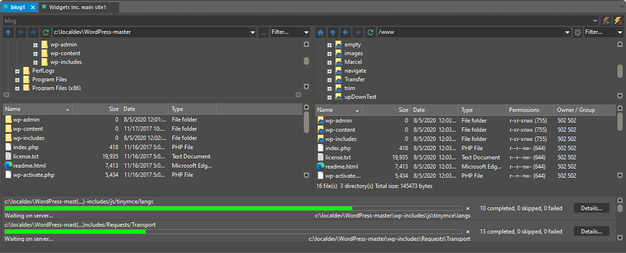This screenshot has height=253, width=626.
Task: Click the local pane parent directory up arrow
Action: pos(8,33)
